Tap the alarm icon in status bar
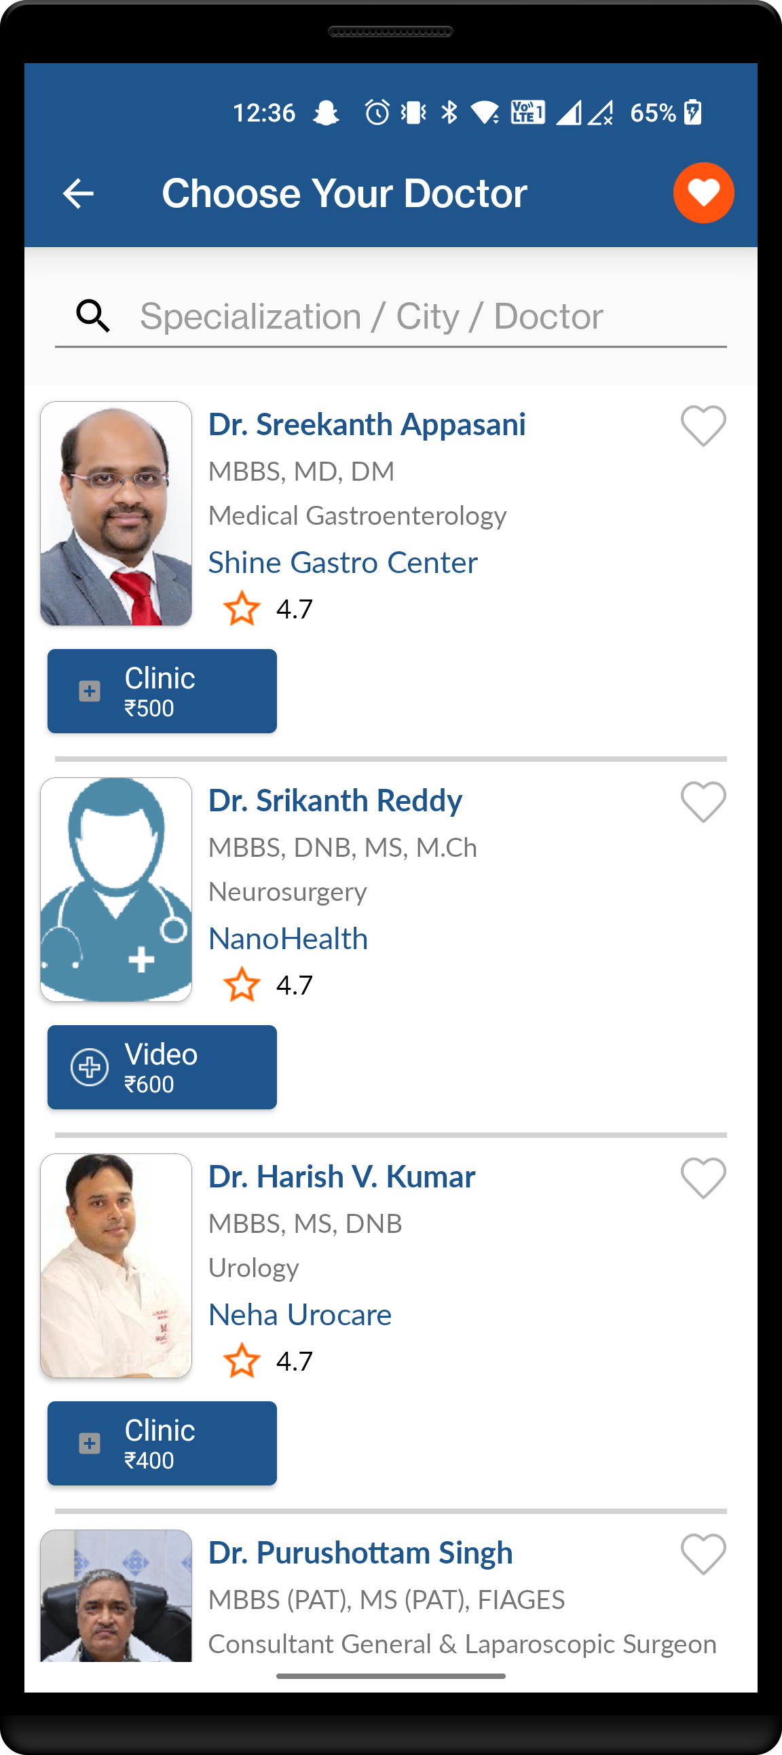This screenshot has width=782, height=1755. (x=377, y=113)
